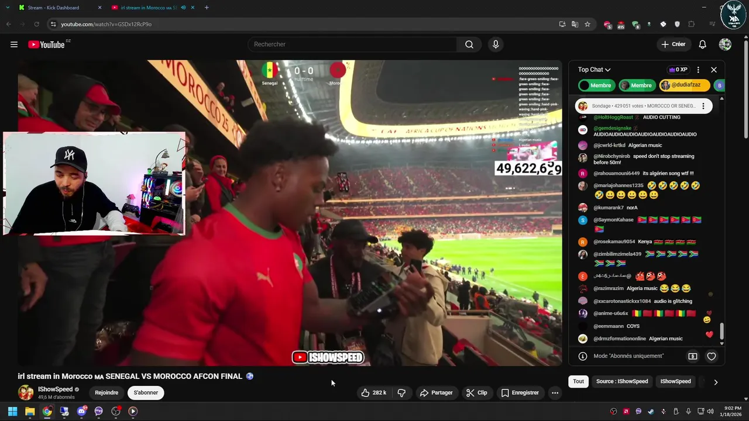Open the IShowSpeed channel avatar
This screenshot has height=421, width=749.
click(x=26, y=393)
